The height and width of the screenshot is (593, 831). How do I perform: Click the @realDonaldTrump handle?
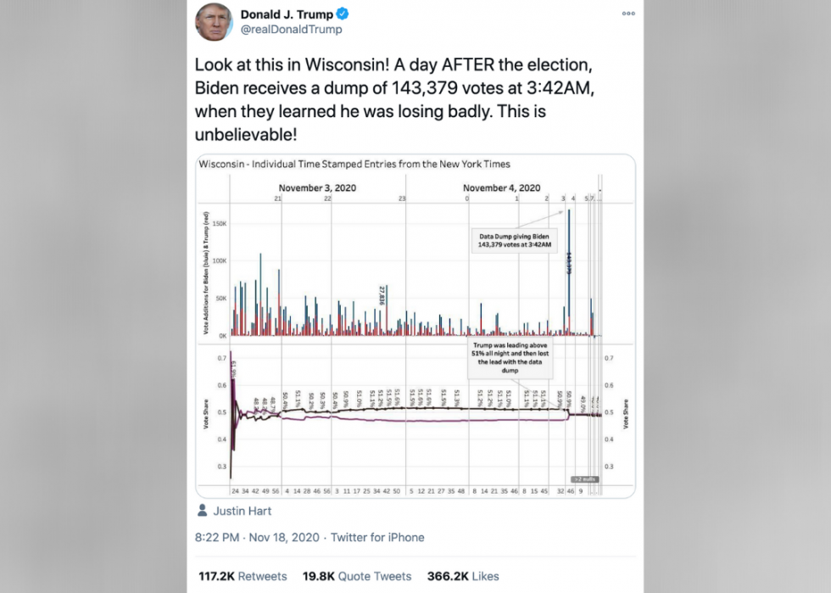pyautogui.click(x=292, y=30)
